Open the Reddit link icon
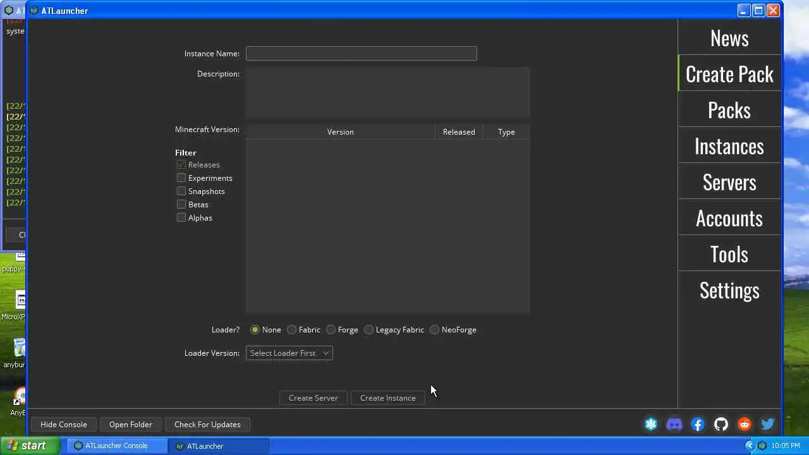Image resolution: width=809 pixels, height=455 pixels. pos(745,425)
